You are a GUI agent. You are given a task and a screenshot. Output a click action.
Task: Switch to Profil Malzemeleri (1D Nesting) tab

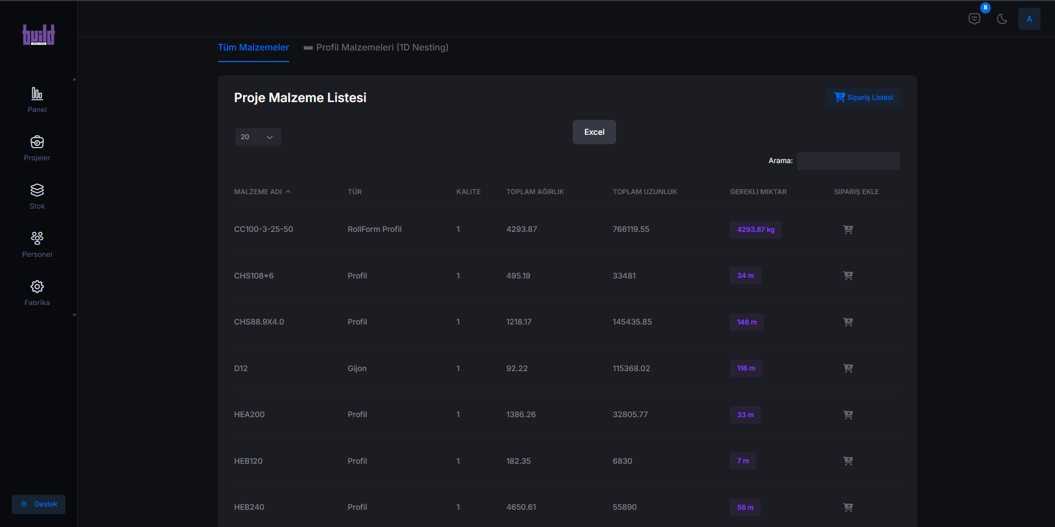pos(376,48)
